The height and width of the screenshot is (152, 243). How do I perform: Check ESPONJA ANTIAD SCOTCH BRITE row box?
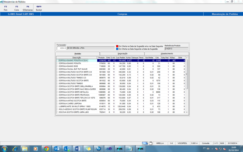coord(58,101)
